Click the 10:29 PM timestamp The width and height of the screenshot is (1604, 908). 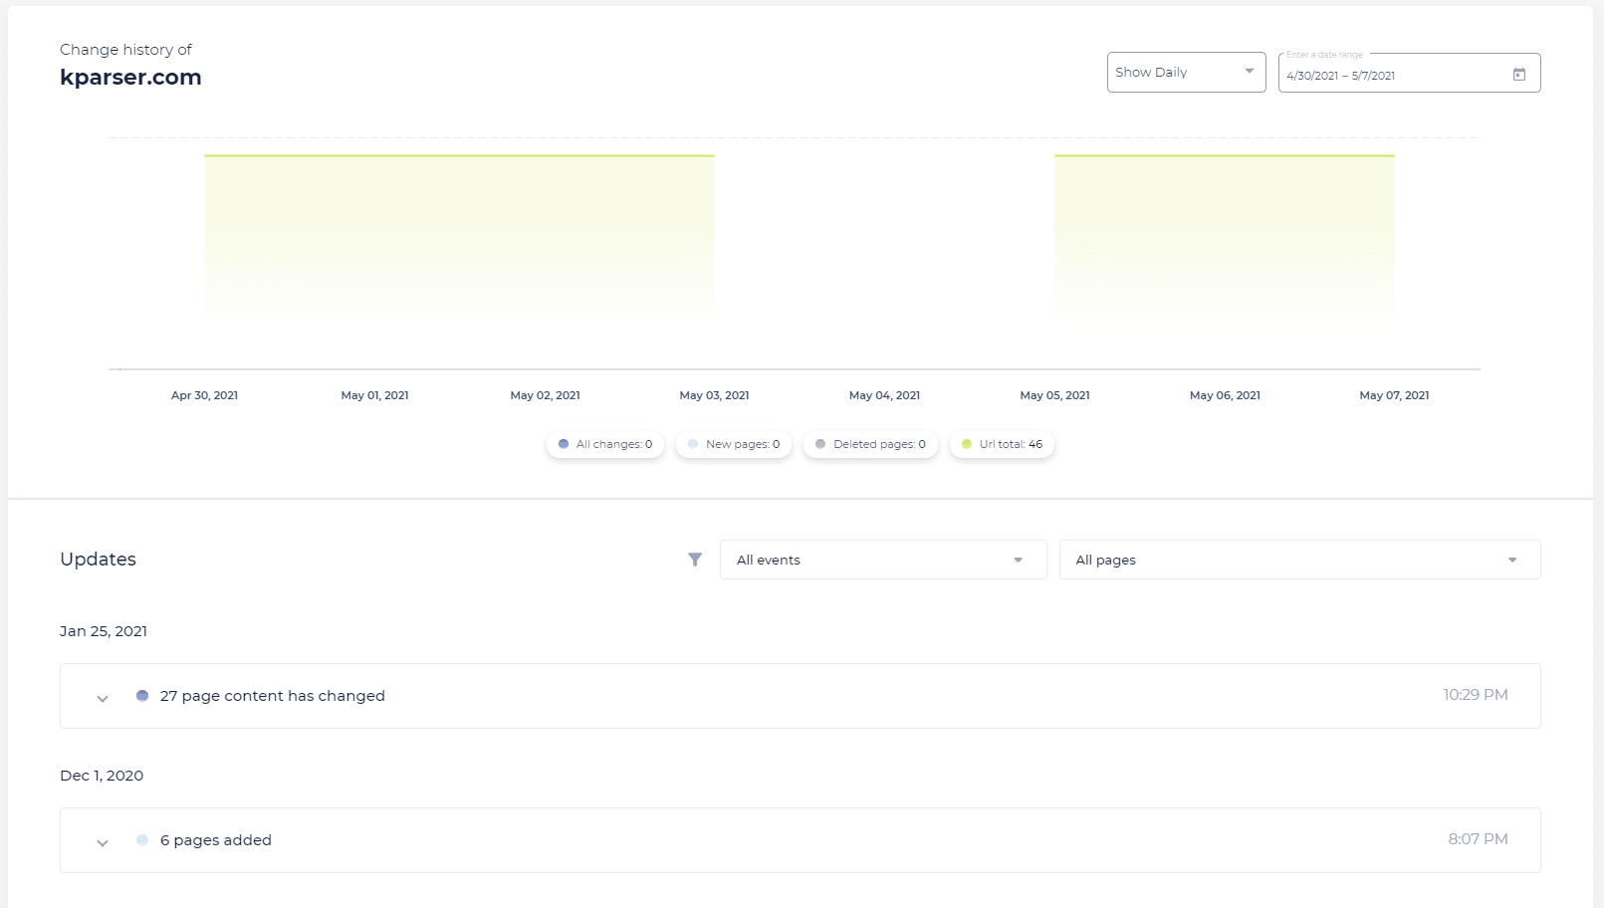pyautogui.click(x=1475, y=695)
